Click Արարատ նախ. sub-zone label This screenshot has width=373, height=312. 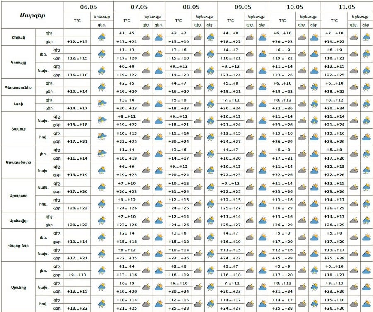click(43, 187)
